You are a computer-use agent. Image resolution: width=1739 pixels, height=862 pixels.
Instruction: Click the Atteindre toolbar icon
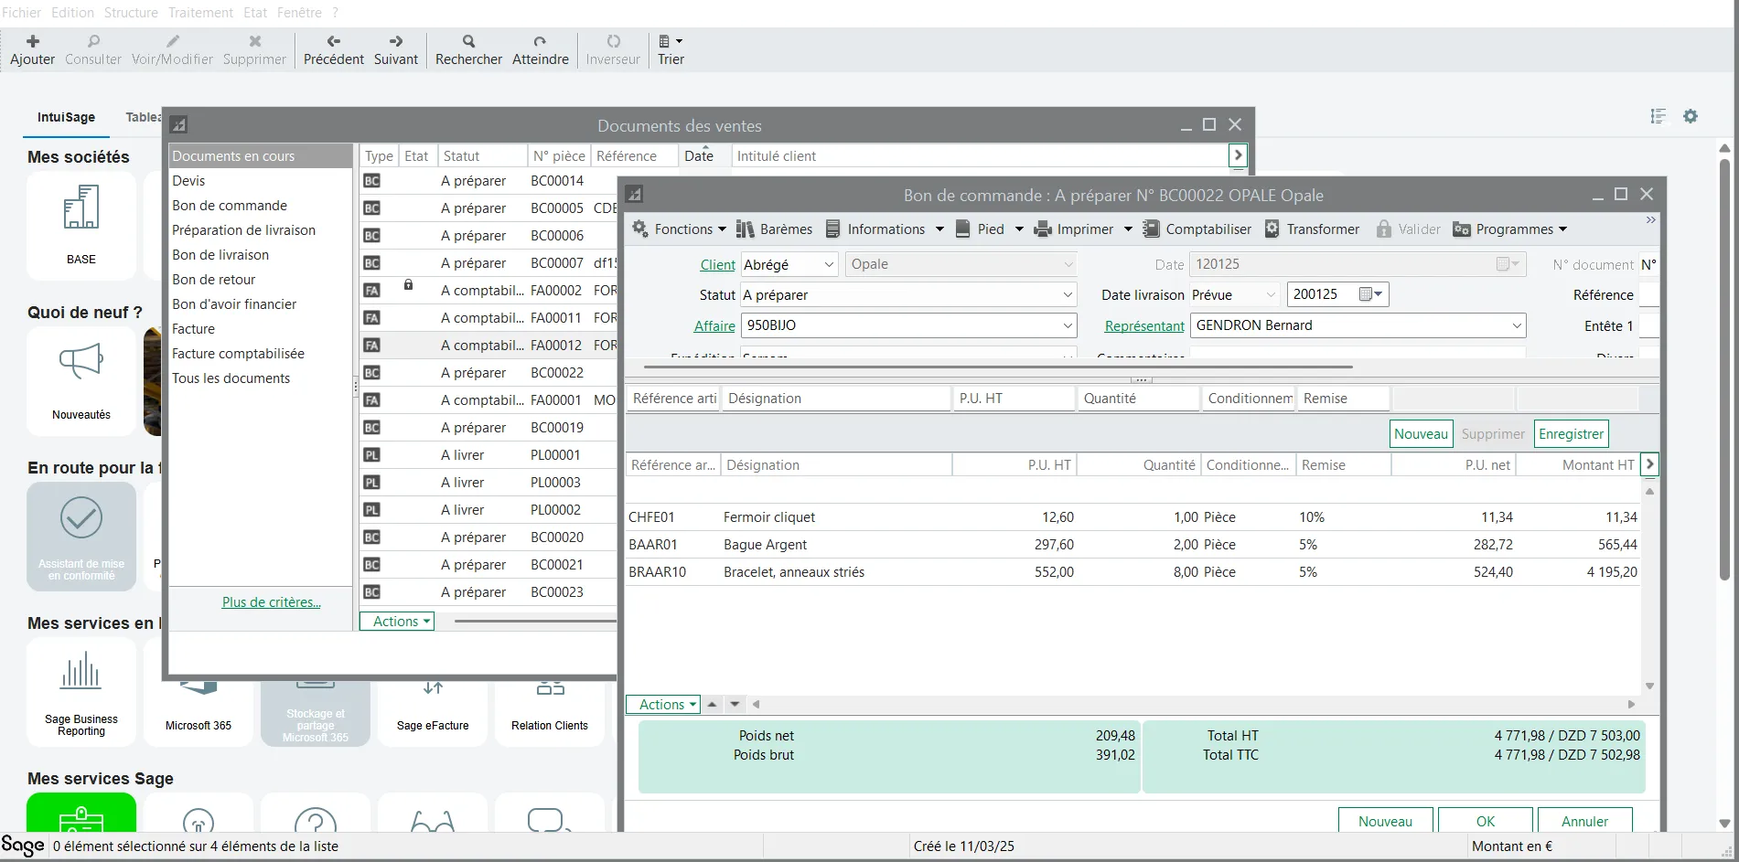coord(540,41)
